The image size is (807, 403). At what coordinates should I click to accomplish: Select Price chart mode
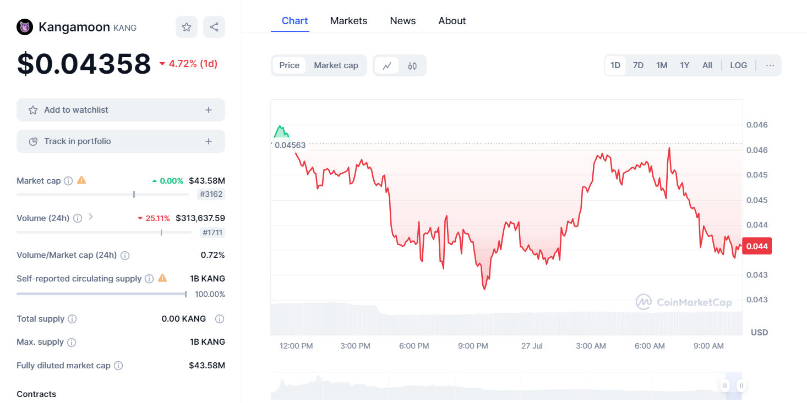click(289, 65)
